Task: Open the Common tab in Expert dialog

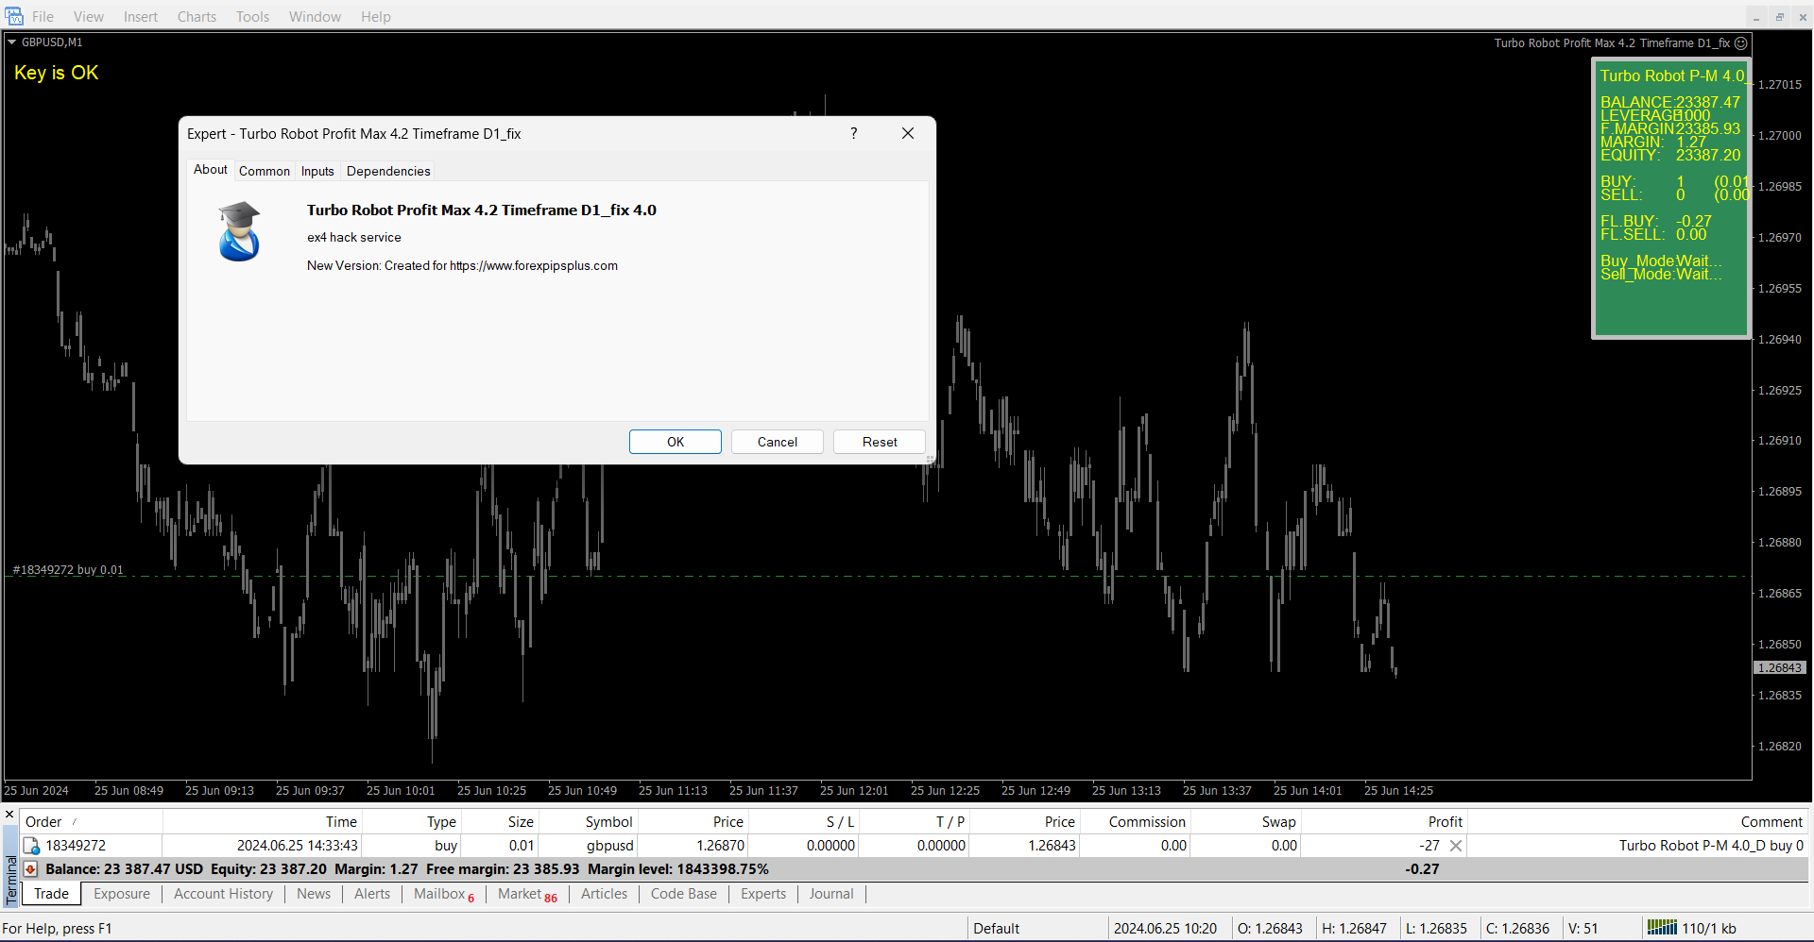Action: point(265,171)
